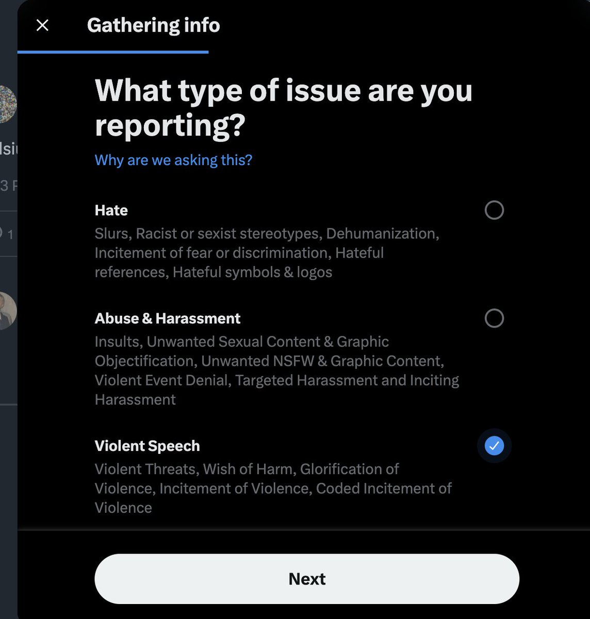Click the description beginning 'Insults, Unwanted Sexual Content'
Screen dimensions: 590x619
tap(277, 370)
